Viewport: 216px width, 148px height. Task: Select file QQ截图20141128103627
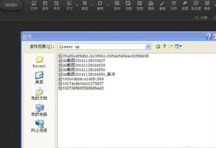[82, 61]
